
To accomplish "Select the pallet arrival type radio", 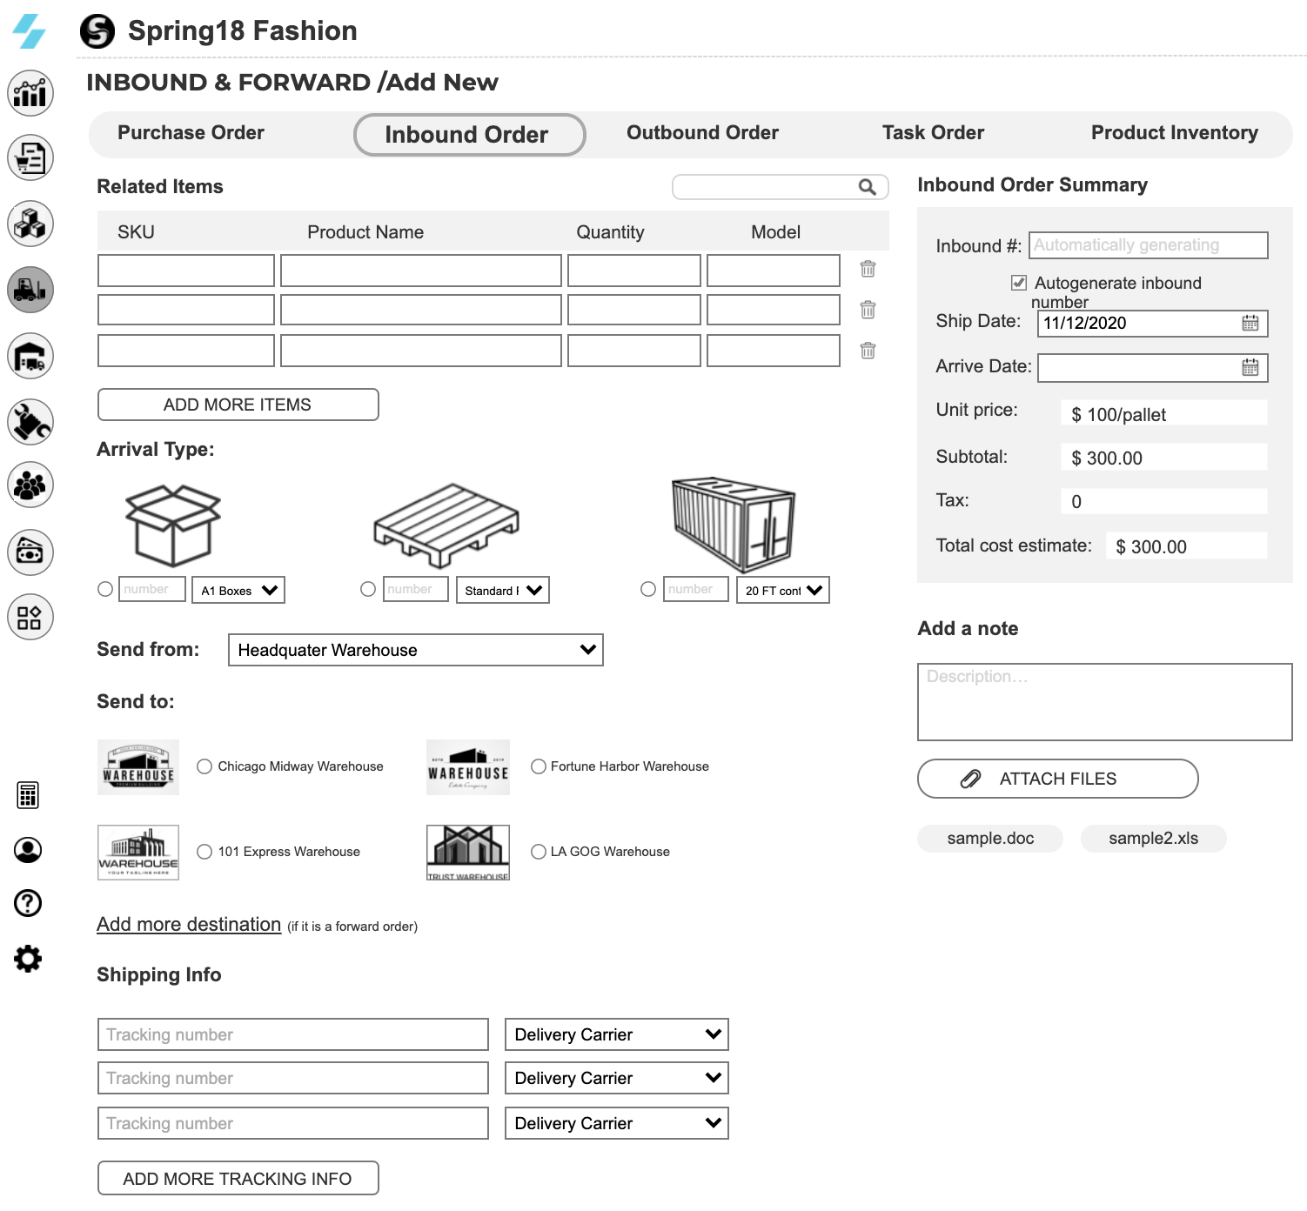I will [368, 589].
